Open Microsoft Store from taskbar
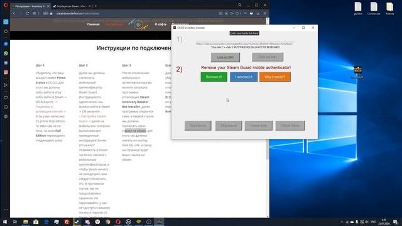The width and height of the screenshot is (402, 226). click(36, 222)
